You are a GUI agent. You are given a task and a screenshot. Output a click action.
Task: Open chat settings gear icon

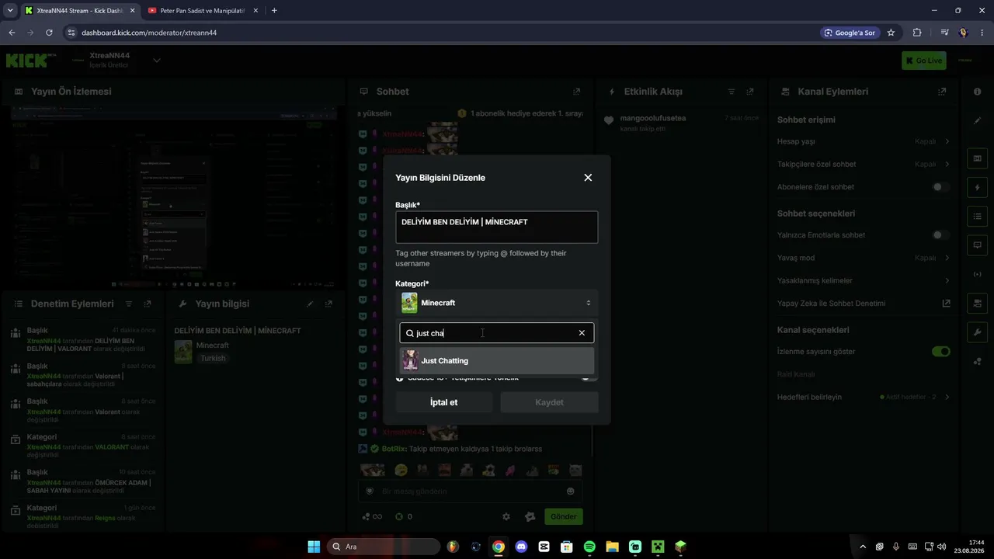(x=506, y=516)
